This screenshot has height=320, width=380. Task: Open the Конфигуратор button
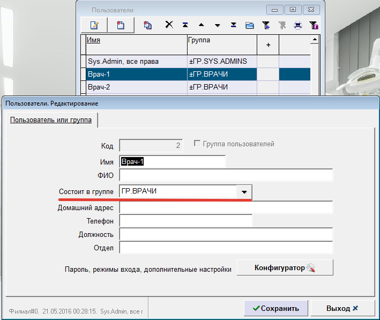(x=285, y=267)
